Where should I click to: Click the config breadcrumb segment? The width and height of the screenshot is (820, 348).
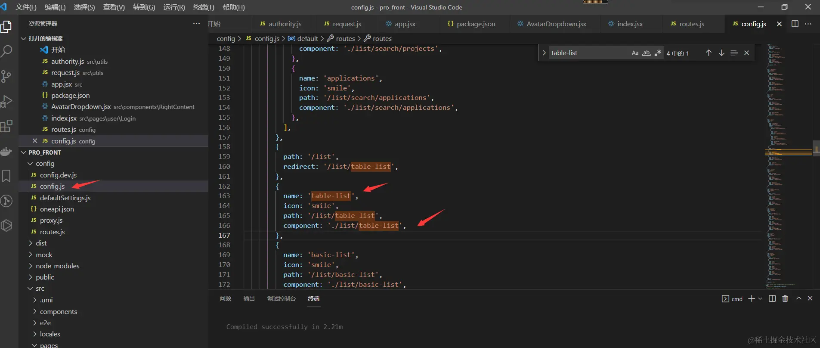(226, 38)
